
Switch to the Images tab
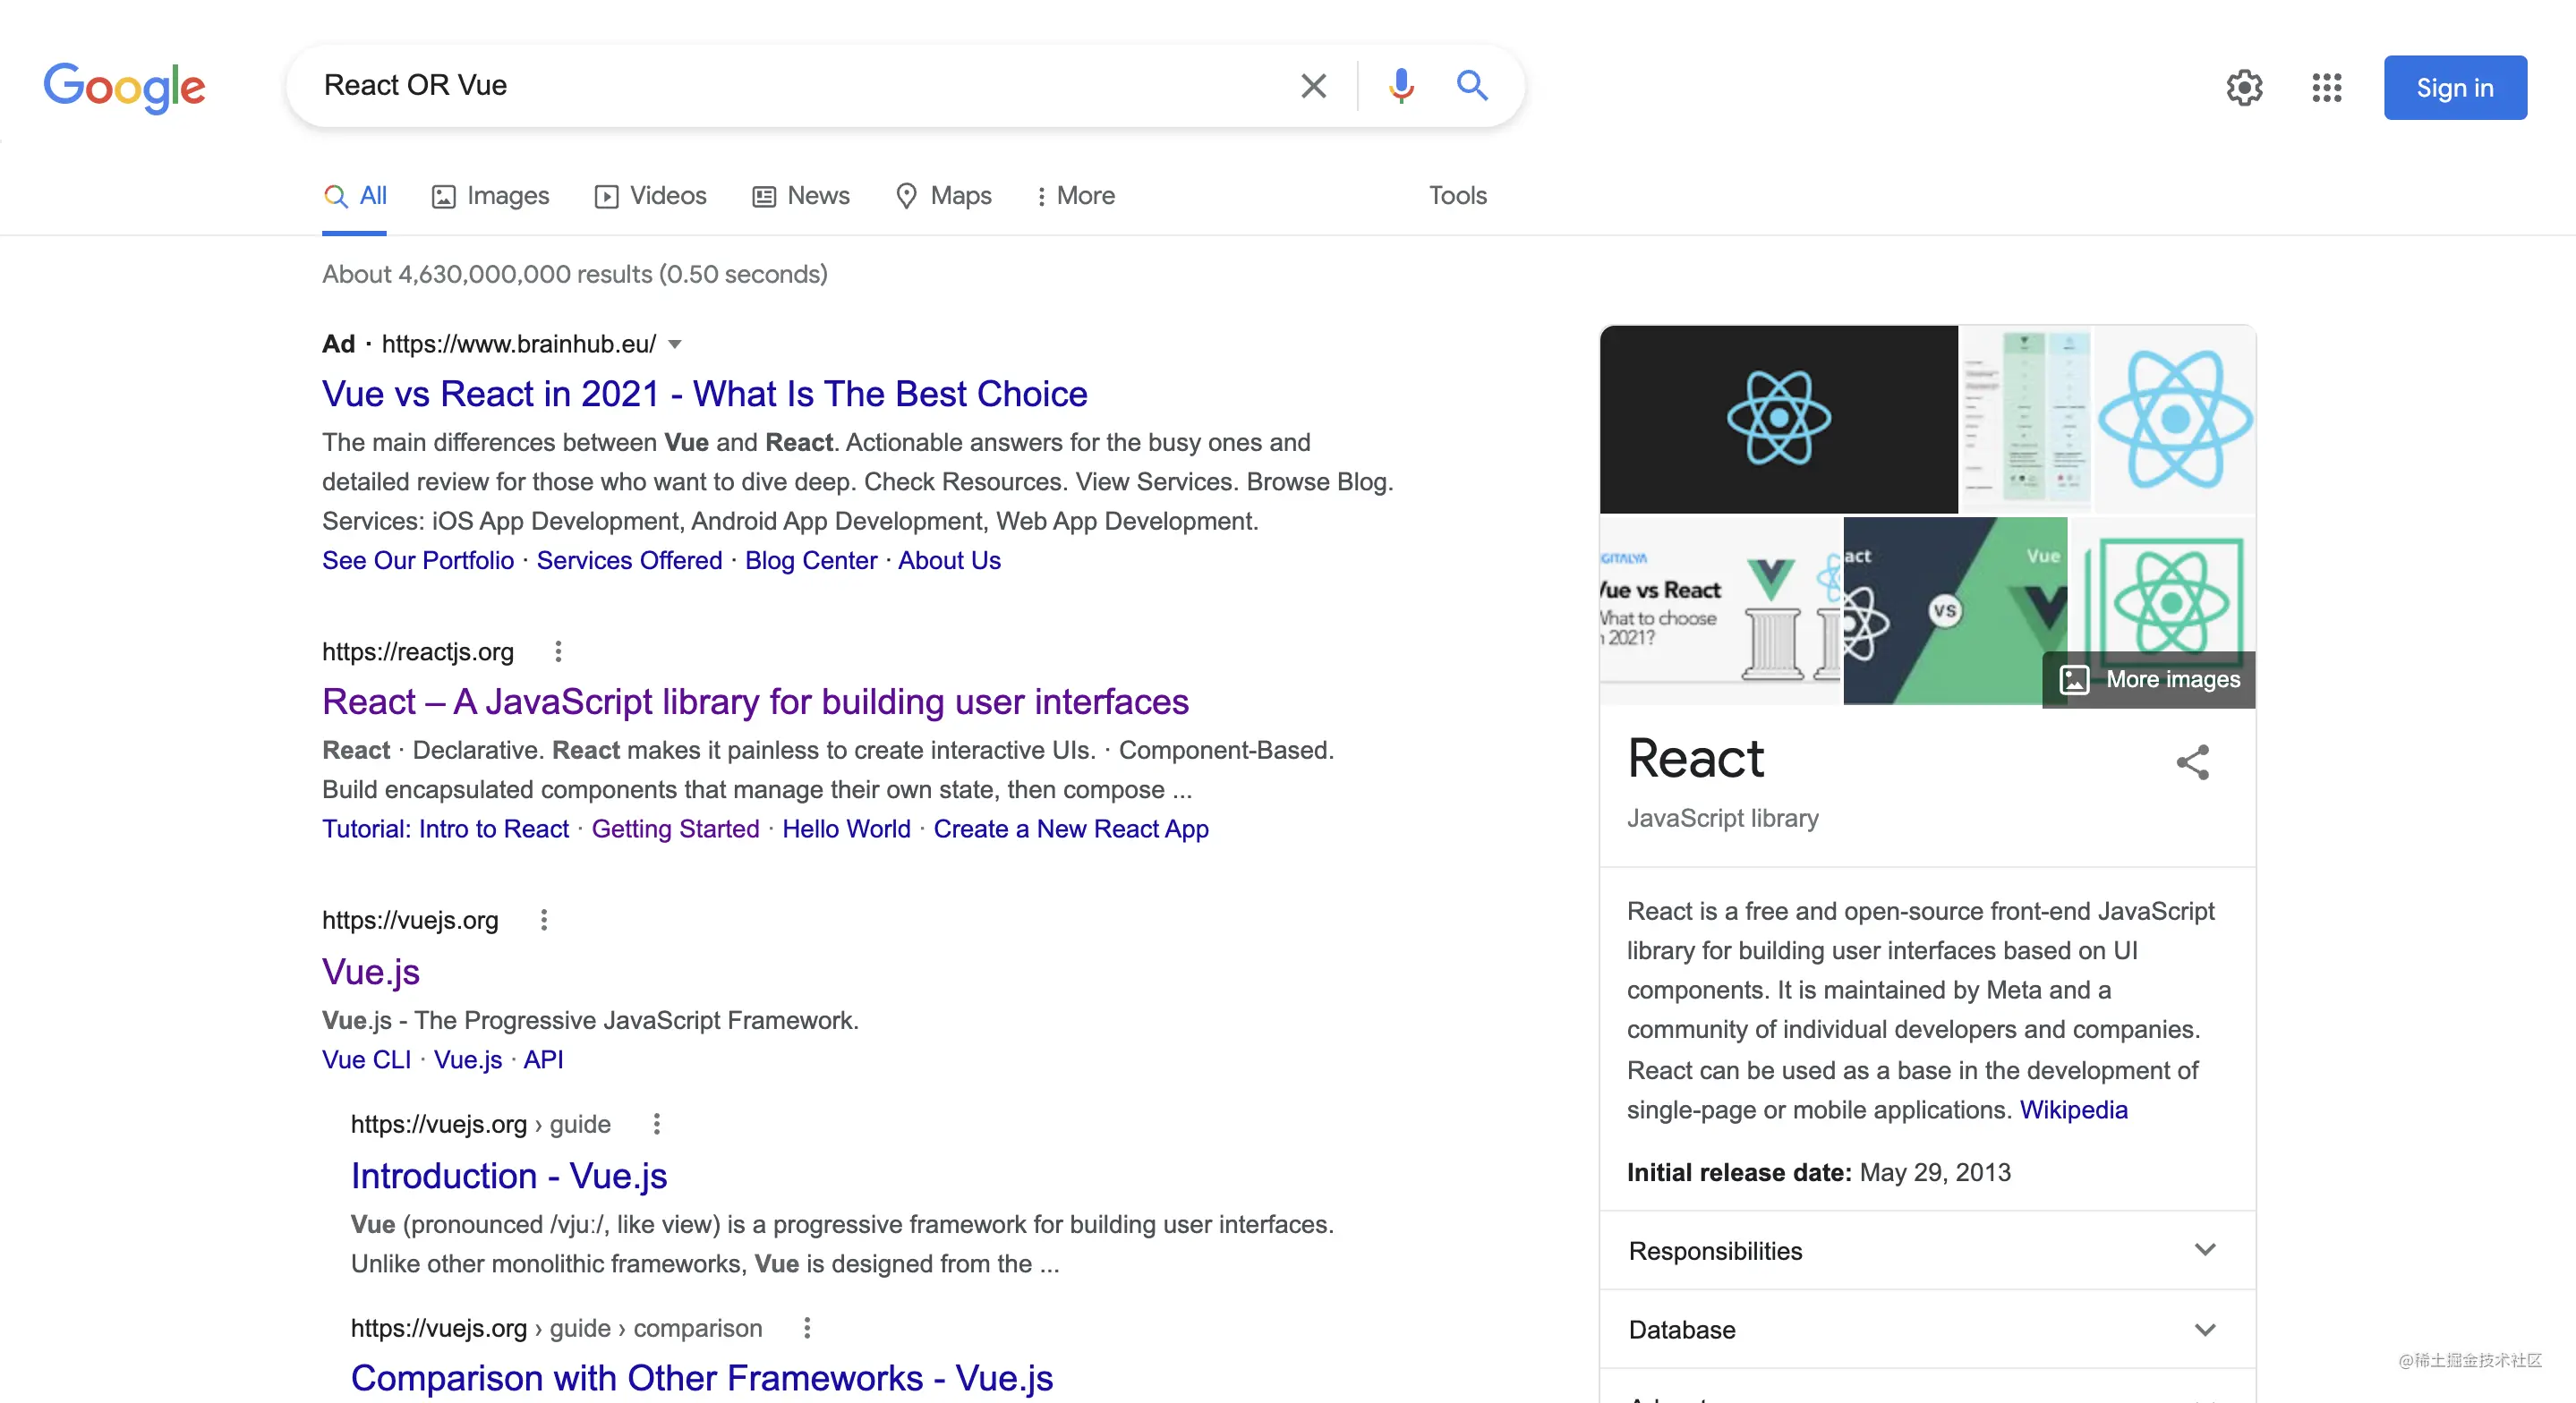[490, 196]
